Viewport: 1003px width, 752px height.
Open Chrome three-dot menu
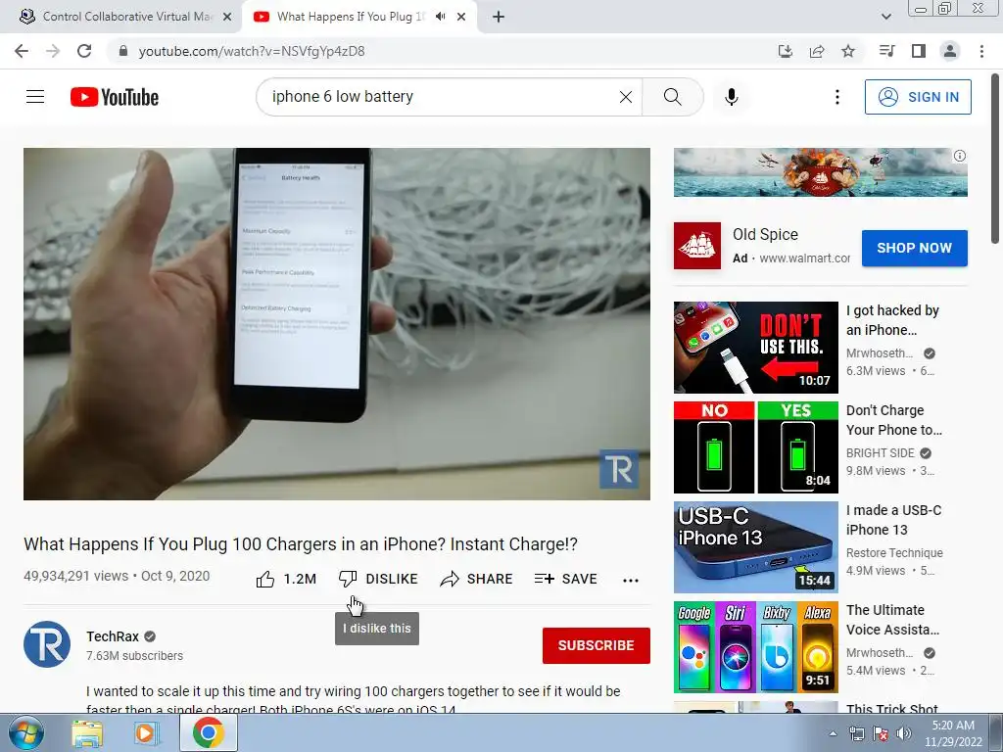coord(981,51)
